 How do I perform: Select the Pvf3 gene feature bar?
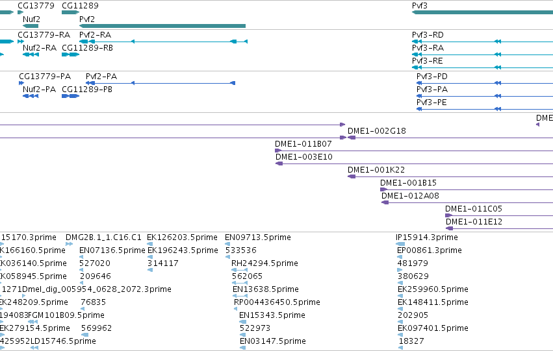(482, 12)
